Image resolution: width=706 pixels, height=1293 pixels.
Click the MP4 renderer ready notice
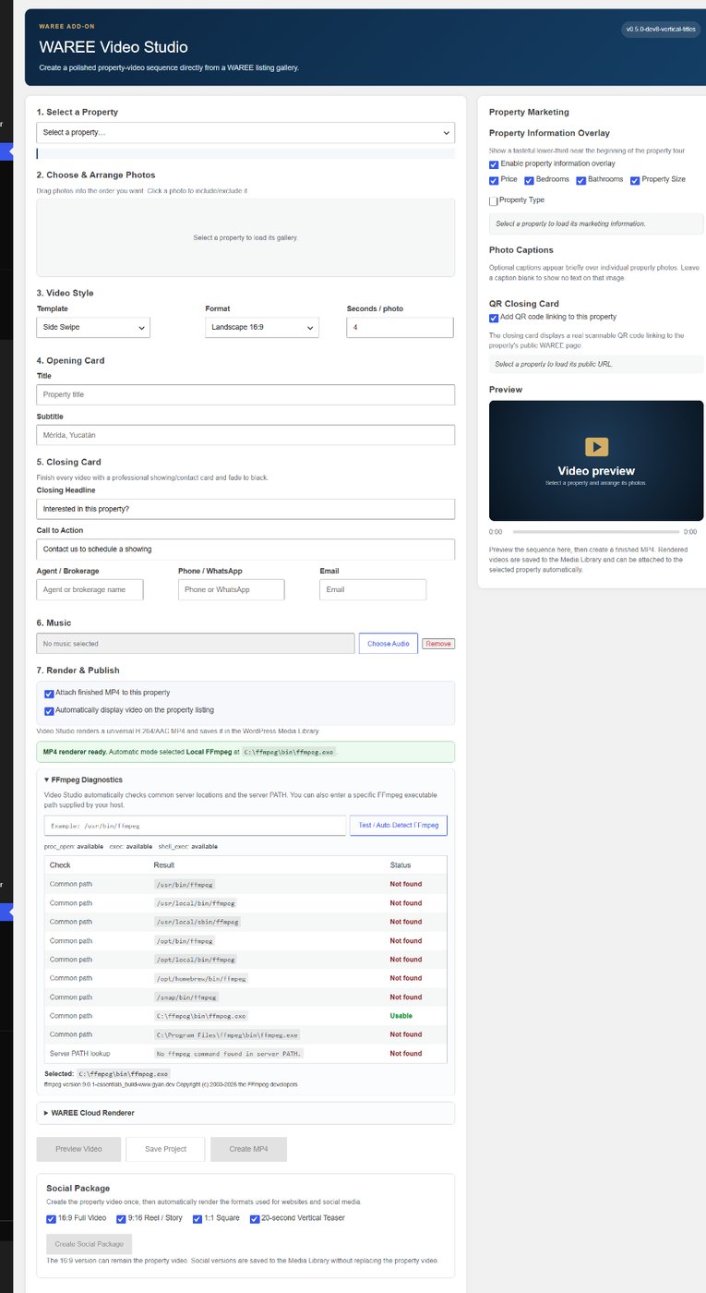tap(245, 752)
